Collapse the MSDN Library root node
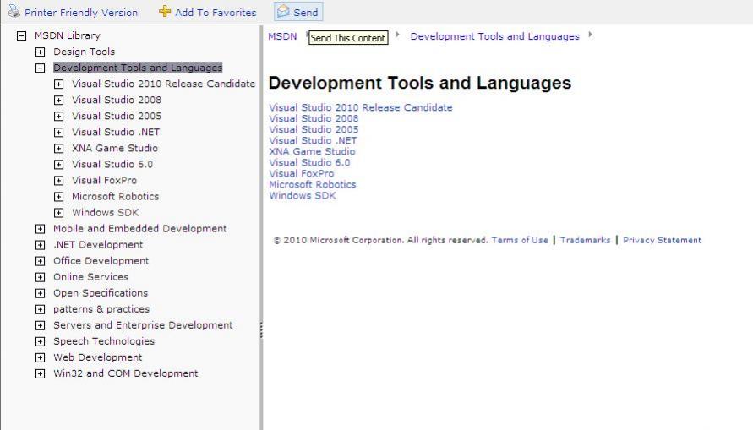Viewport: 753px width, 430px height. (21, 36)
